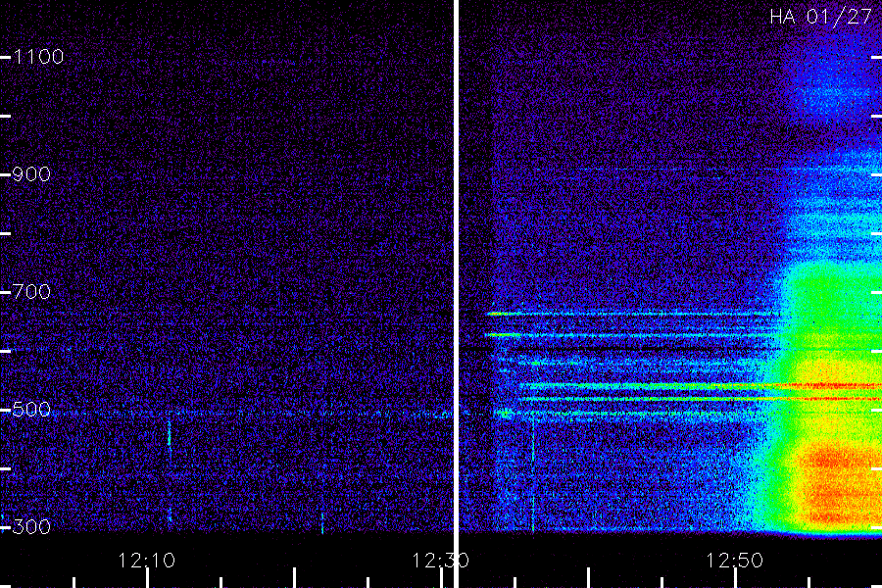
Task: Click the HA 01/27 date label
Action: click(x=820, y=17)
